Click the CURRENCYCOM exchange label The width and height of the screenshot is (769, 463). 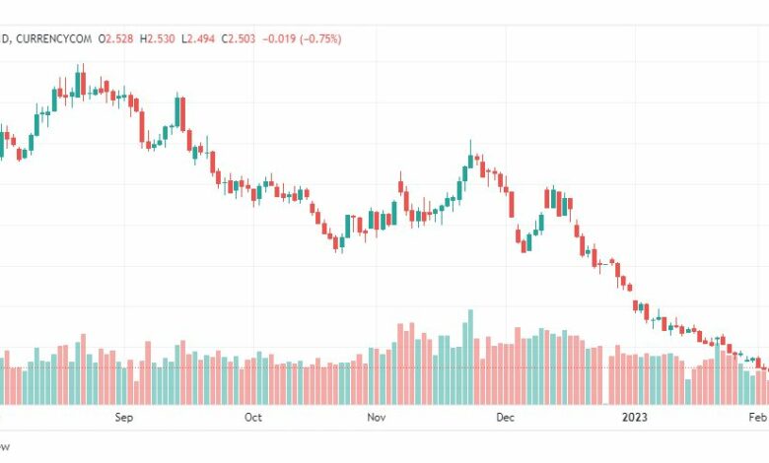click(x=53, y=38)
